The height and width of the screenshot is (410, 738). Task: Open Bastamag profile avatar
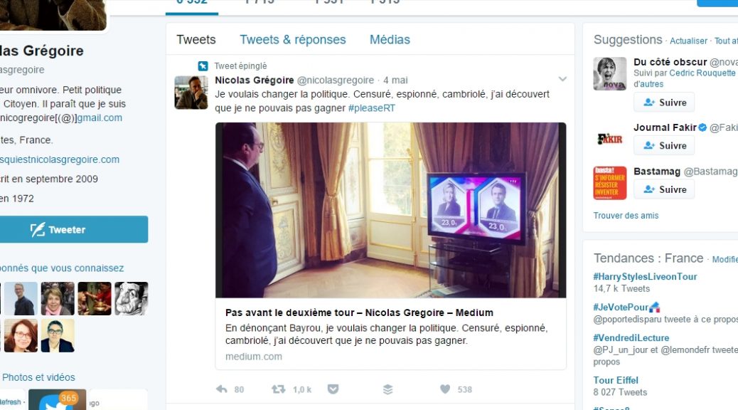pyautogui.click(x=609, y=183)
